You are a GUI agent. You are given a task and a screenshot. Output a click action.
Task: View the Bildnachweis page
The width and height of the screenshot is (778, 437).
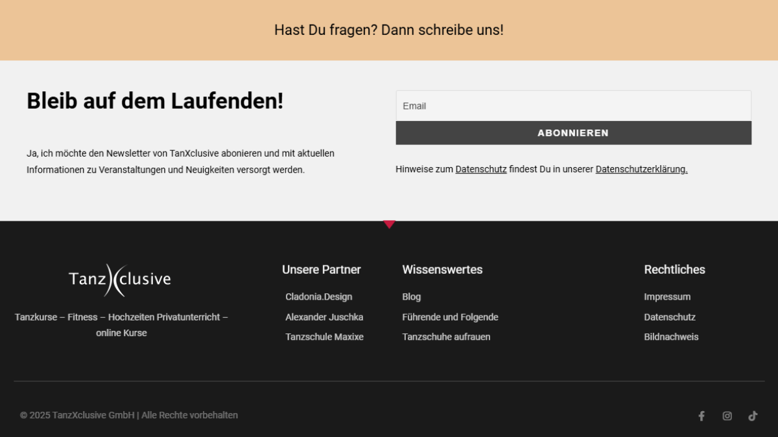coord(671,337)
